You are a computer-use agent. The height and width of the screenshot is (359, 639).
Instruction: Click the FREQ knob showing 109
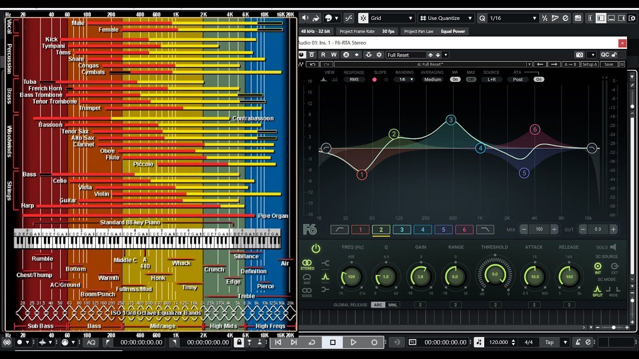coord(351,277)
